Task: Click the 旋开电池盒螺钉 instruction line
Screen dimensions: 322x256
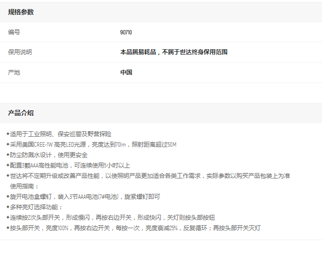Action: pyautogui.click(x=85, y=197)
